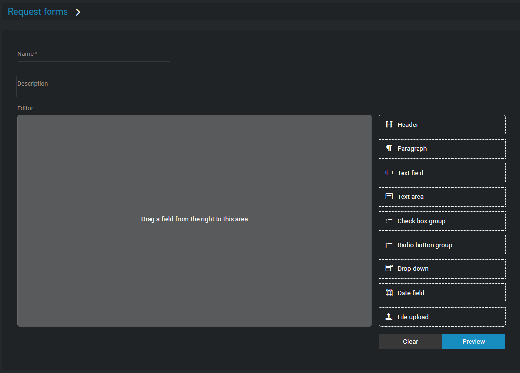Viewport: 520px width, 373px height.
Task: Click the Drop-down field icon
Action: 389,268
